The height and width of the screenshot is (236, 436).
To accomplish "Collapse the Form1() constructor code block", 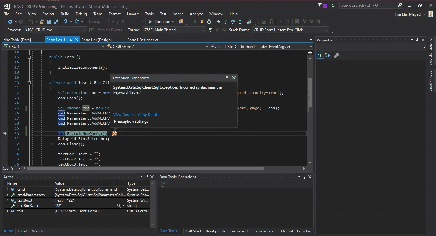I will click(x=29, y=57).
